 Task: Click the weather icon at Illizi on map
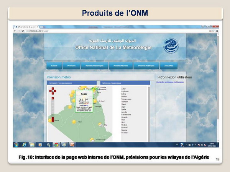101,125
